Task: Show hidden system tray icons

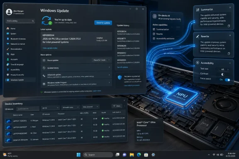Action: point(209,155)
